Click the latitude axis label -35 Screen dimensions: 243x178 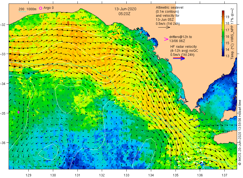[3, 113]
